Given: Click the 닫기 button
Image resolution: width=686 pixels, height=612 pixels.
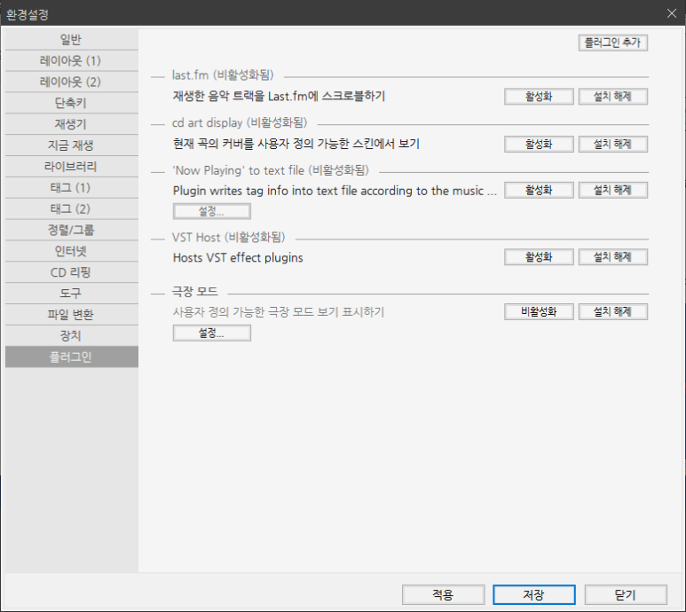Looking at the screenshot, I should (626, 595).
